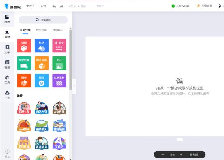The width and height of the screenshot is (224, 160).
Task: Click the 升级会员 upgrade membership button
Action: coord(204,6)
